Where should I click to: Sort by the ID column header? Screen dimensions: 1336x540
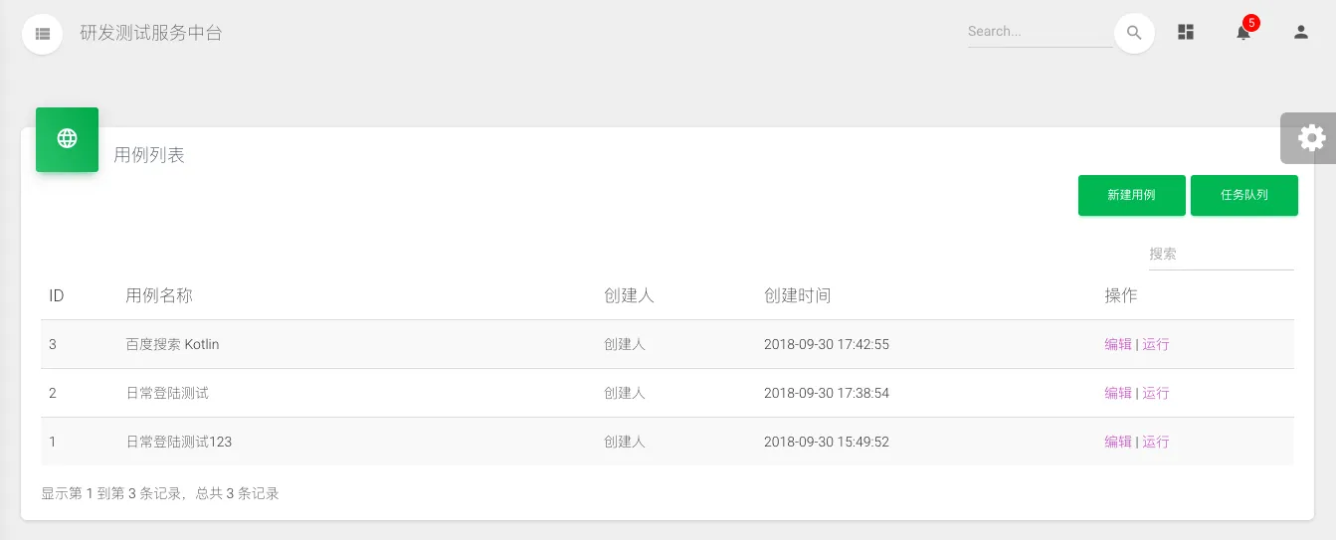(x=57, y=295)
